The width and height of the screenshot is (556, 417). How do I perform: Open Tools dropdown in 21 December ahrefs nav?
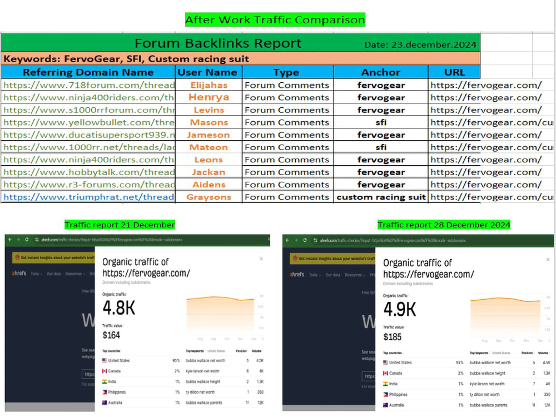36,274
